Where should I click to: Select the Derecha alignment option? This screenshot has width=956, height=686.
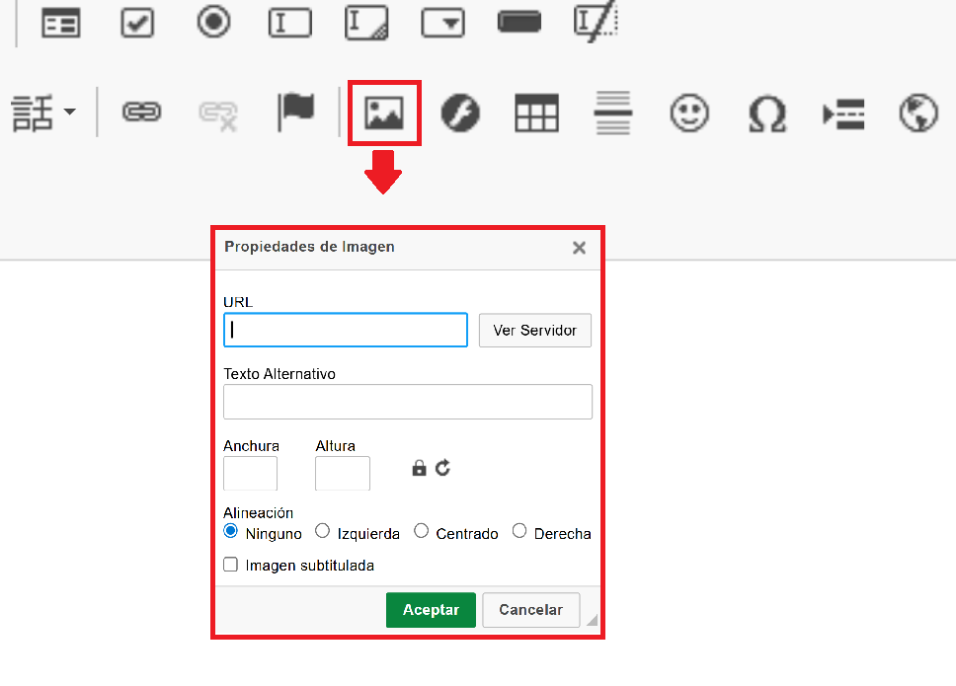[519, 531]
